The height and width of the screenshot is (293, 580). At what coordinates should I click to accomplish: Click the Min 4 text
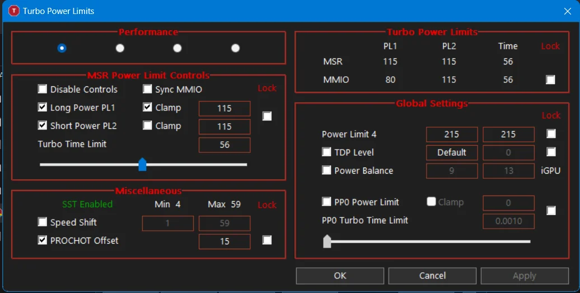coord(167,204)
